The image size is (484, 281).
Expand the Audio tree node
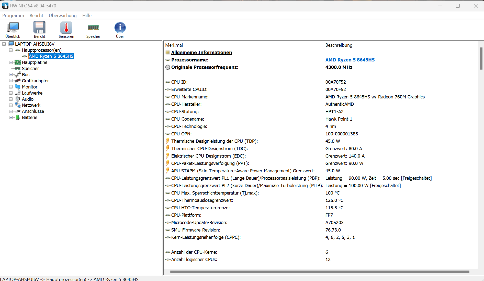(11, 99)
